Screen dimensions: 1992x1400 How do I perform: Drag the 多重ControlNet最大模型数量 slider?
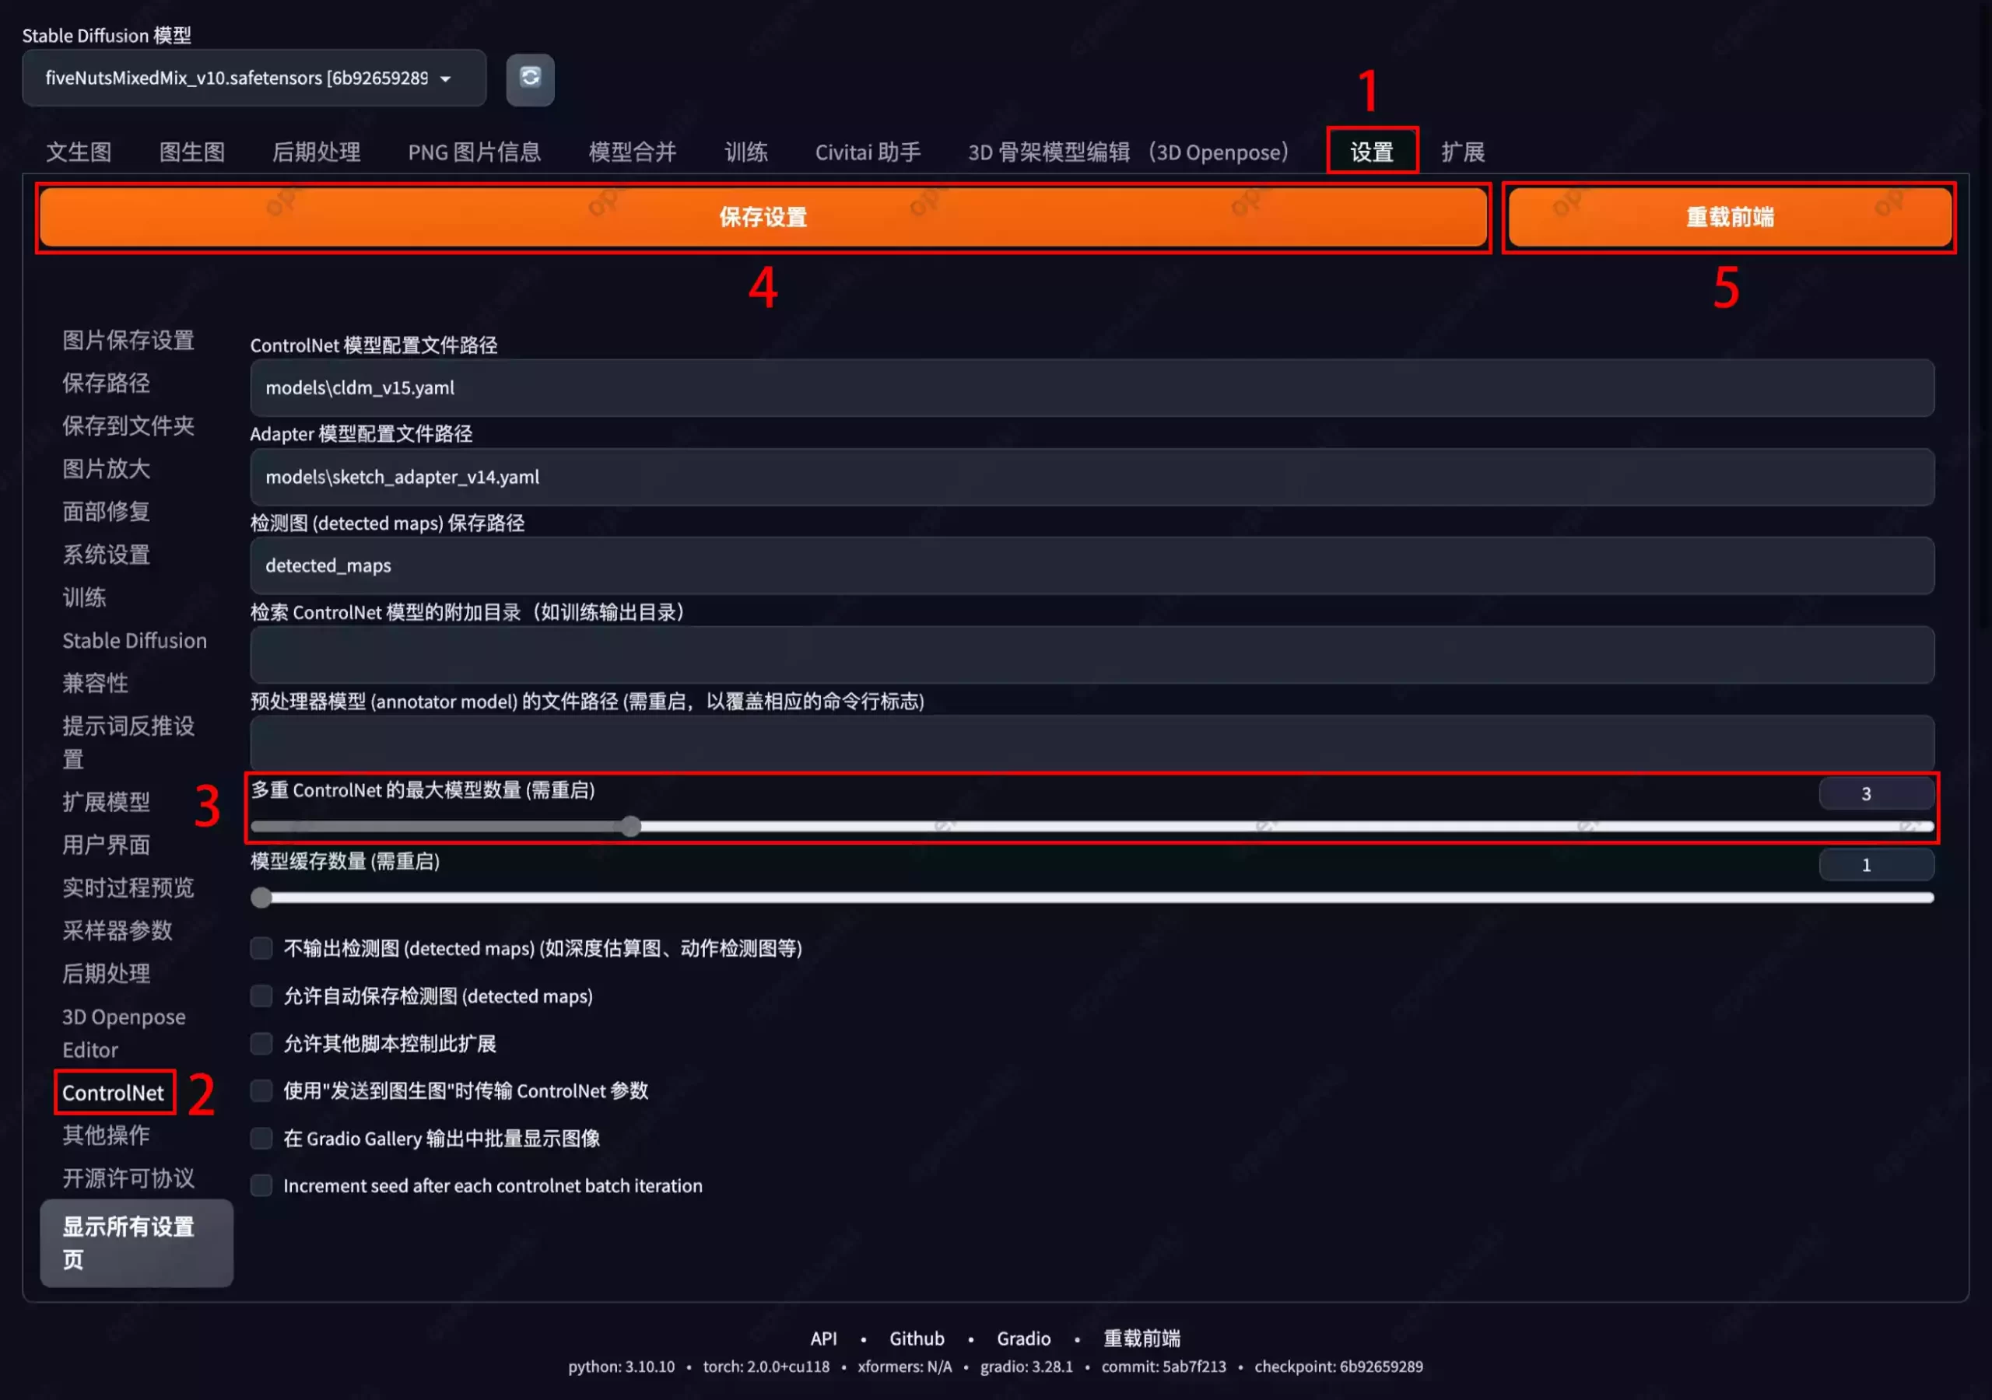coord(630,824)
